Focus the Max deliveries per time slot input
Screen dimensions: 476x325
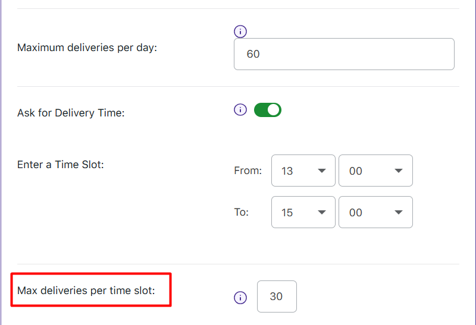[x=277, y=296]
